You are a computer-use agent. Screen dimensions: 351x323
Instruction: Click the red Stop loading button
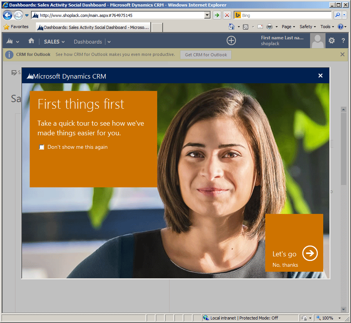pos(227,15)
